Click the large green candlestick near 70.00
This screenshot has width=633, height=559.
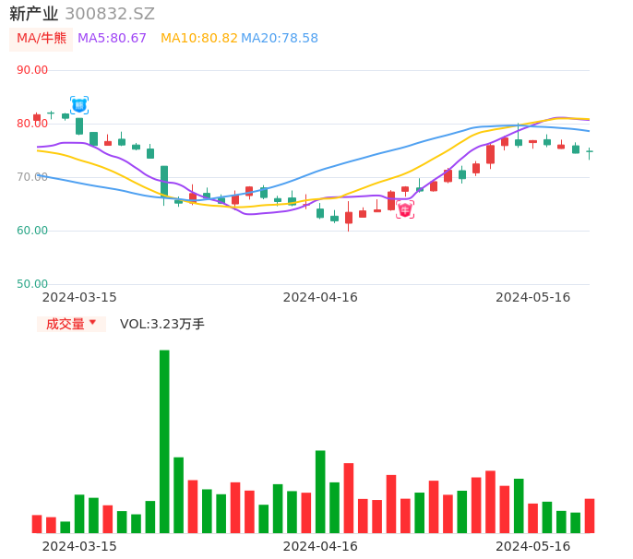coord(164,180)
